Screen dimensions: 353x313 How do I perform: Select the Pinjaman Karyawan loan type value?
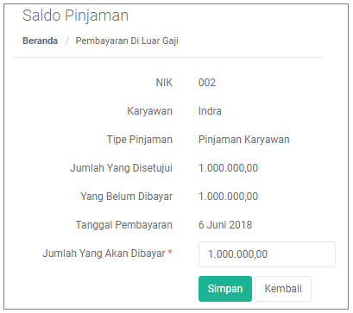tap(244, 140)
